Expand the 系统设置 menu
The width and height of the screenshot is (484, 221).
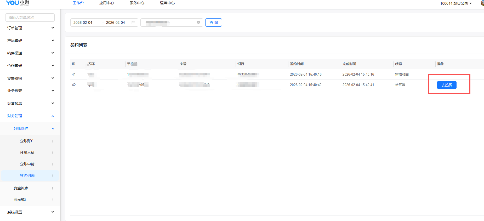click(x=30, y=212)
